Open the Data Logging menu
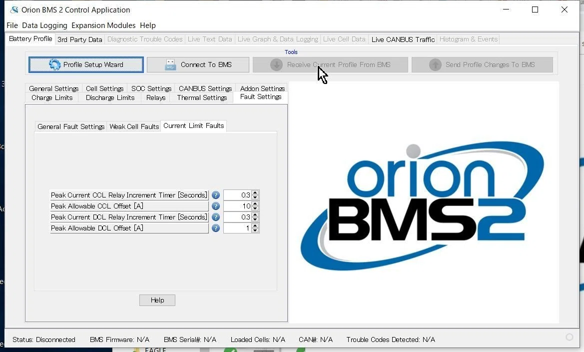This screenshot has width=584, height=352. coord(44,25)
